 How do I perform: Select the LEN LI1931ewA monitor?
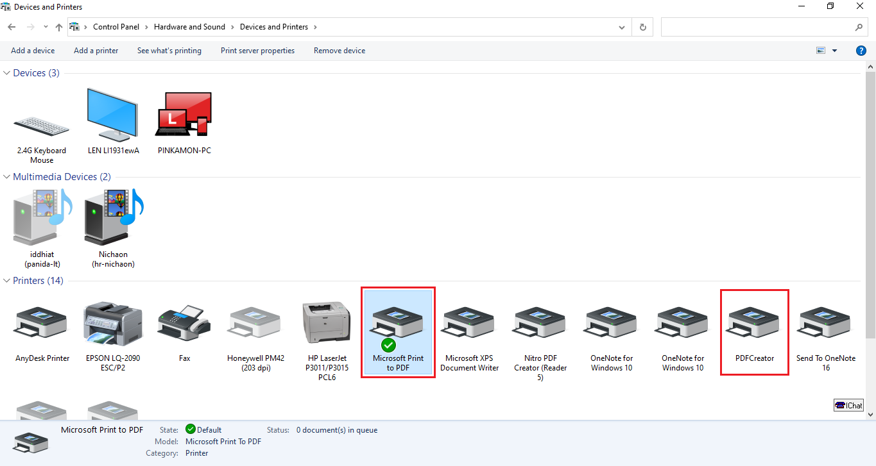[x=113, y=117]
